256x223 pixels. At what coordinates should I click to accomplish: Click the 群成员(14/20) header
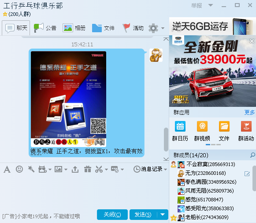(x=191, y=155)
